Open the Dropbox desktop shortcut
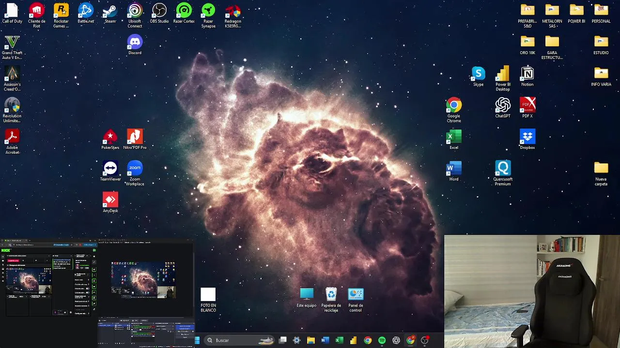Image resolution: width=620 pixels, height=348 pixels. click(527, 140)
